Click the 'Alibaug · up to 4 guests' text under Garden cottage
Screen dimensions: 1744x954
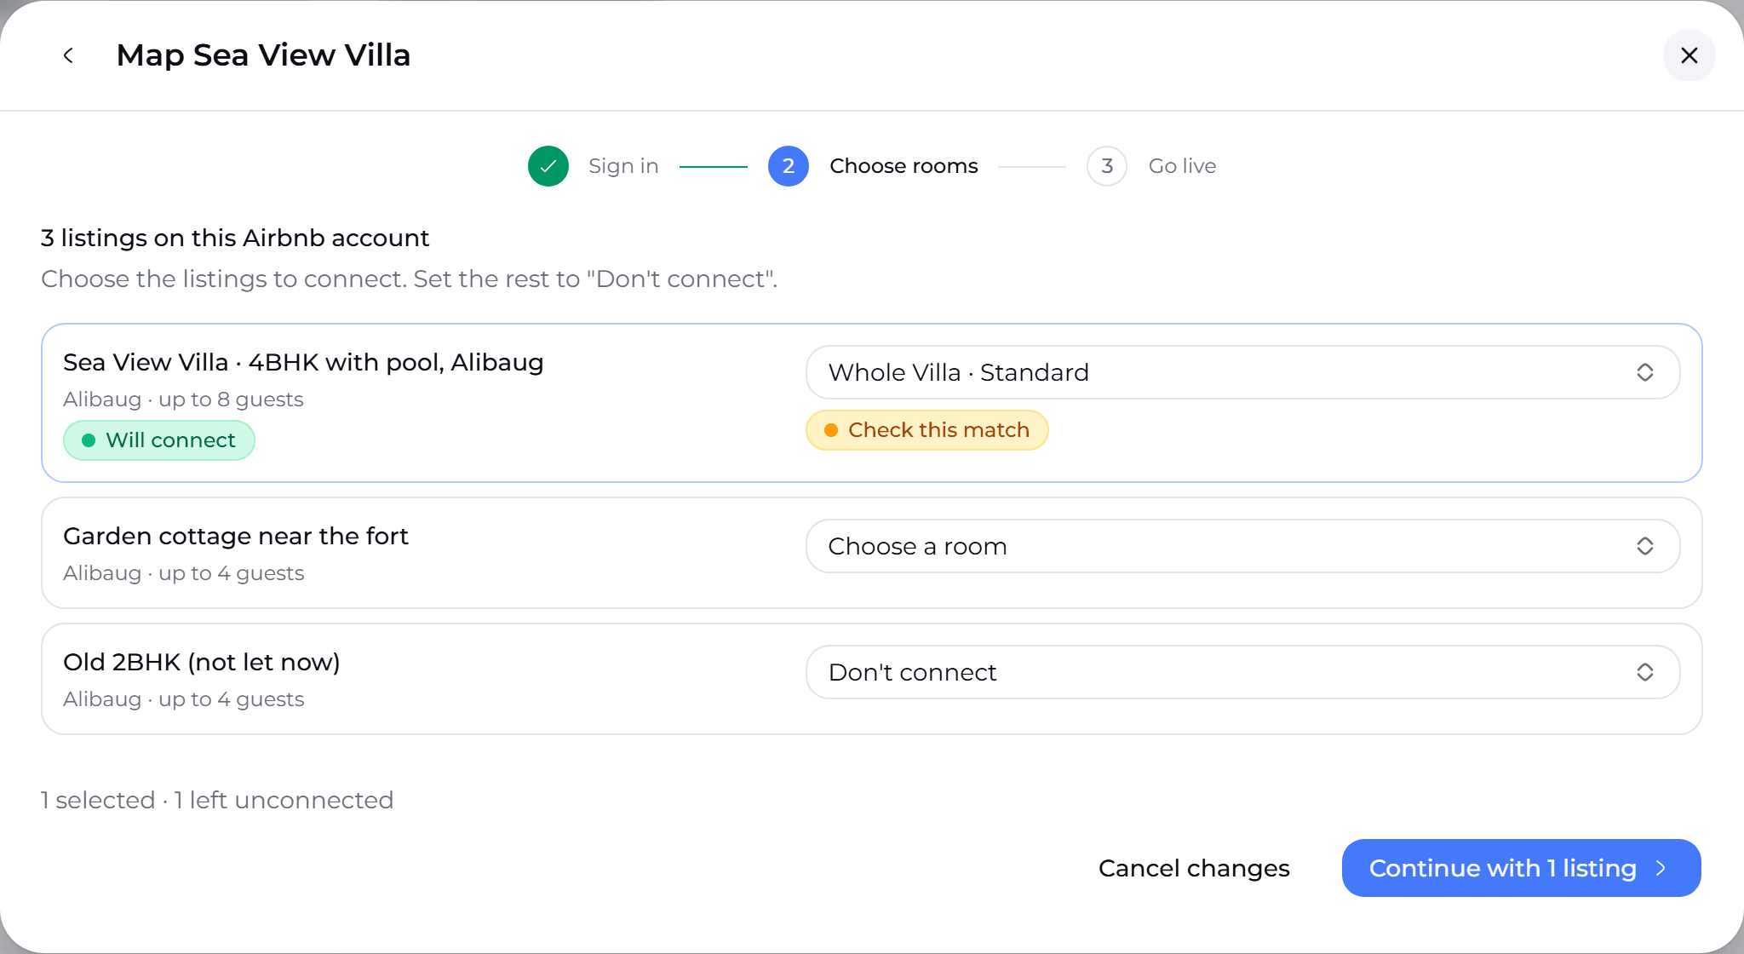coord(183,573)
